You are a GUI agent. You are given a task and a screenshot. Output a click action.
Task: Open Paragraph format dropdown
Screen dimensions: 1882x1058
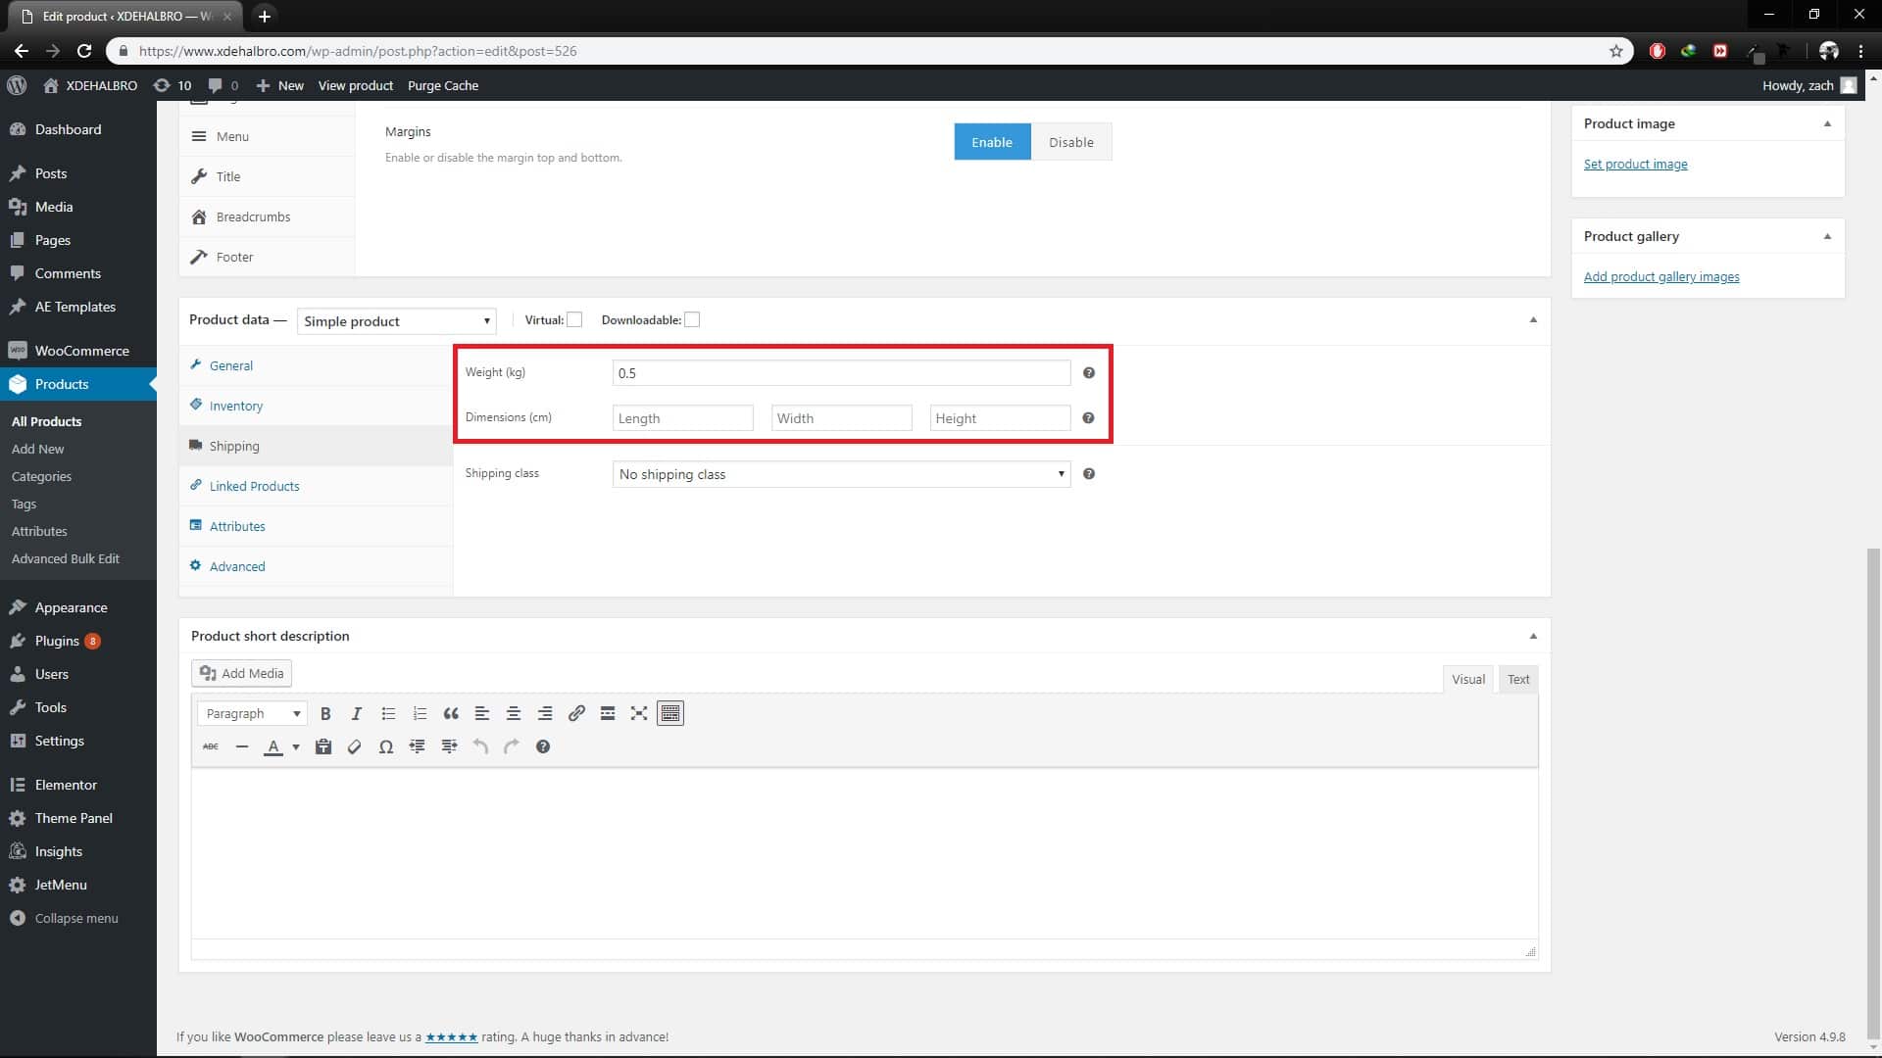252,713
